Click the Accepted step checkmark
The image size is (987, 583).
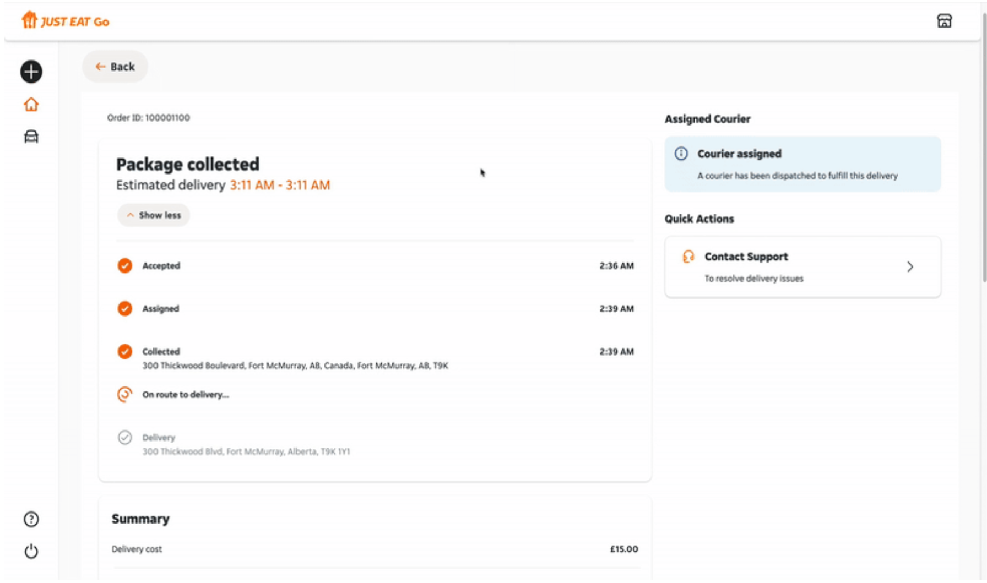click(125, 265)
